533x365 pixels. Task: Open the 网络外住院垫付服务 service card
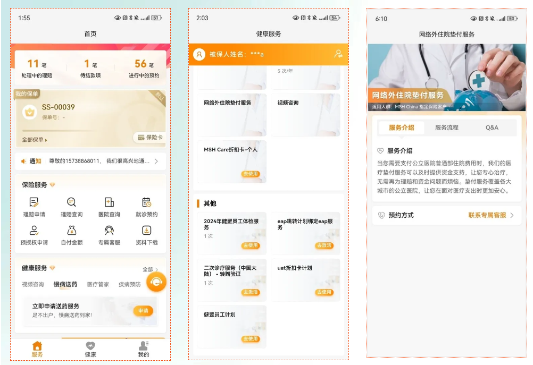[x=231, y=114]
